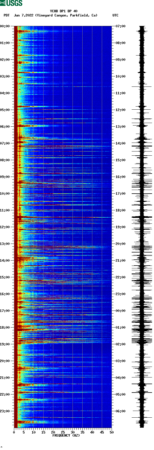Click the '11:00' UTC label on the right axis
The width and height of the screenshot is (154, 450).
tap(121, 93)
